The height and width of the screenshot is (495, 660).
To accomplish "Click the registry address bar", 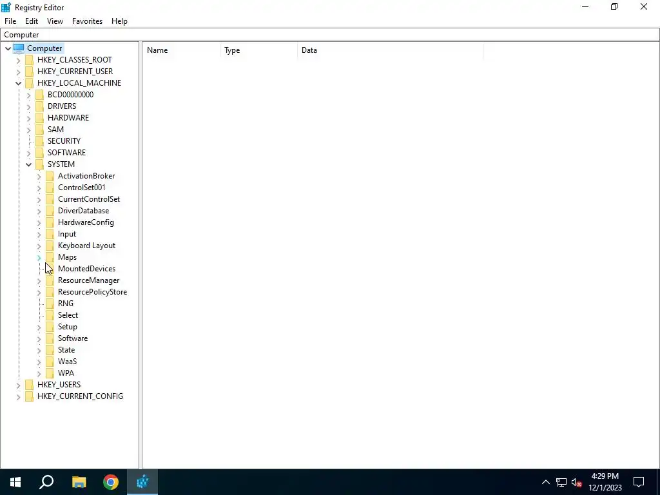I will tap(329, 35).
